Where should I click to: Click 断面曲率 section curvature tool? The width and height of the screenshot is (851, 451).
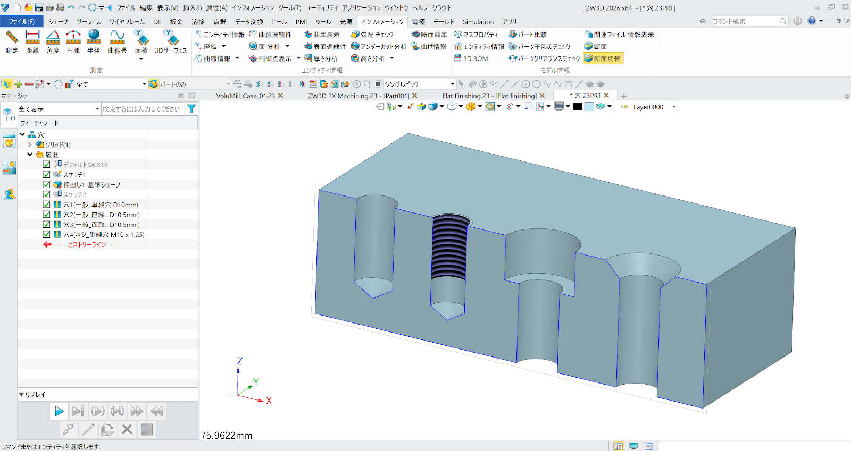429,35
